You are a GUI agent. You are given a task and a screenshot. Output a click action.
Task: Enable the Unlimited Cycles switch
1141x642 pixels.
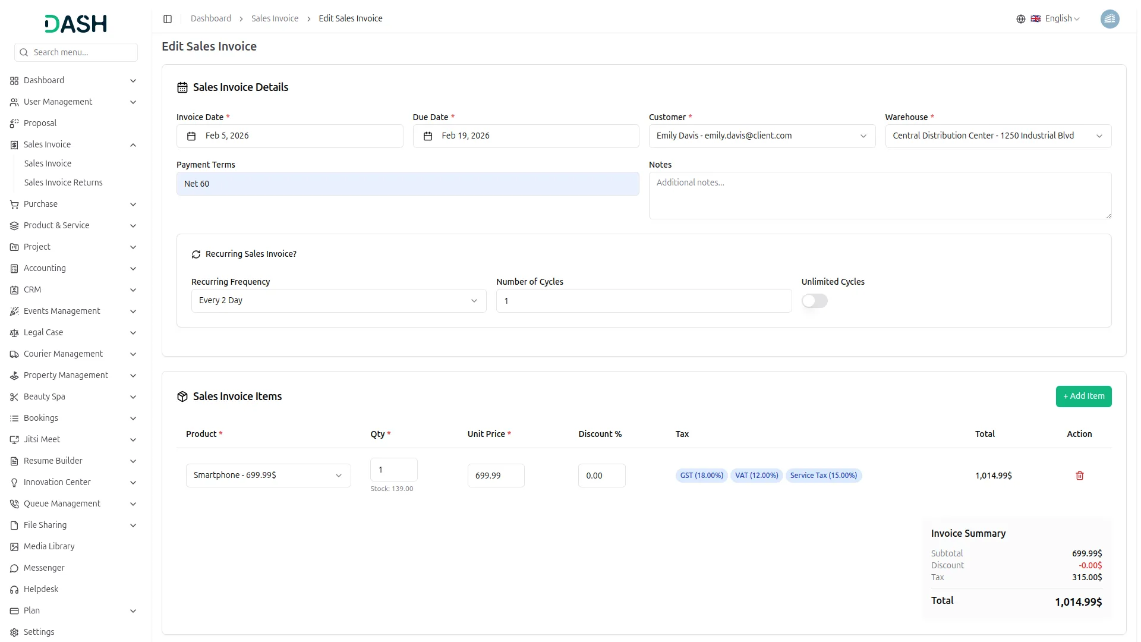pyautogui.click(x=814, y=301)
